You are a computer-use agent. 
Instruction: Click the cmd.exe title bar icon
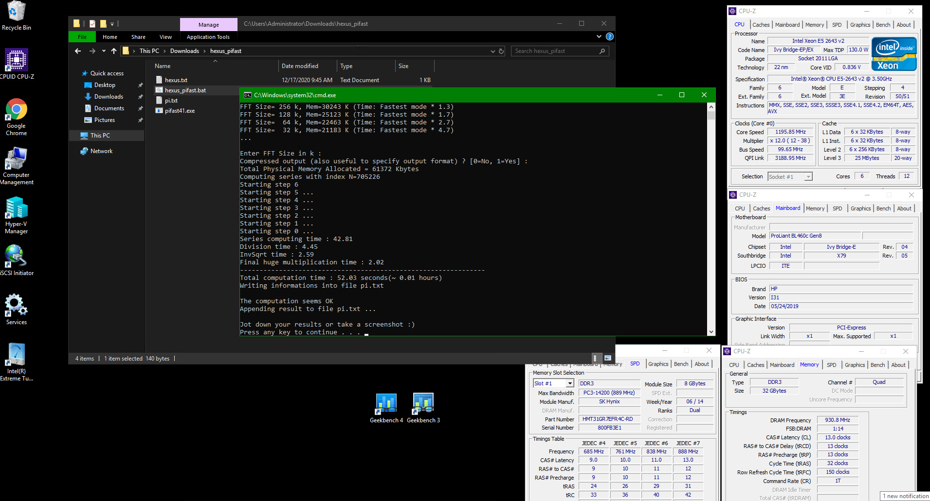pyautogui.click(x=247, y=95)
